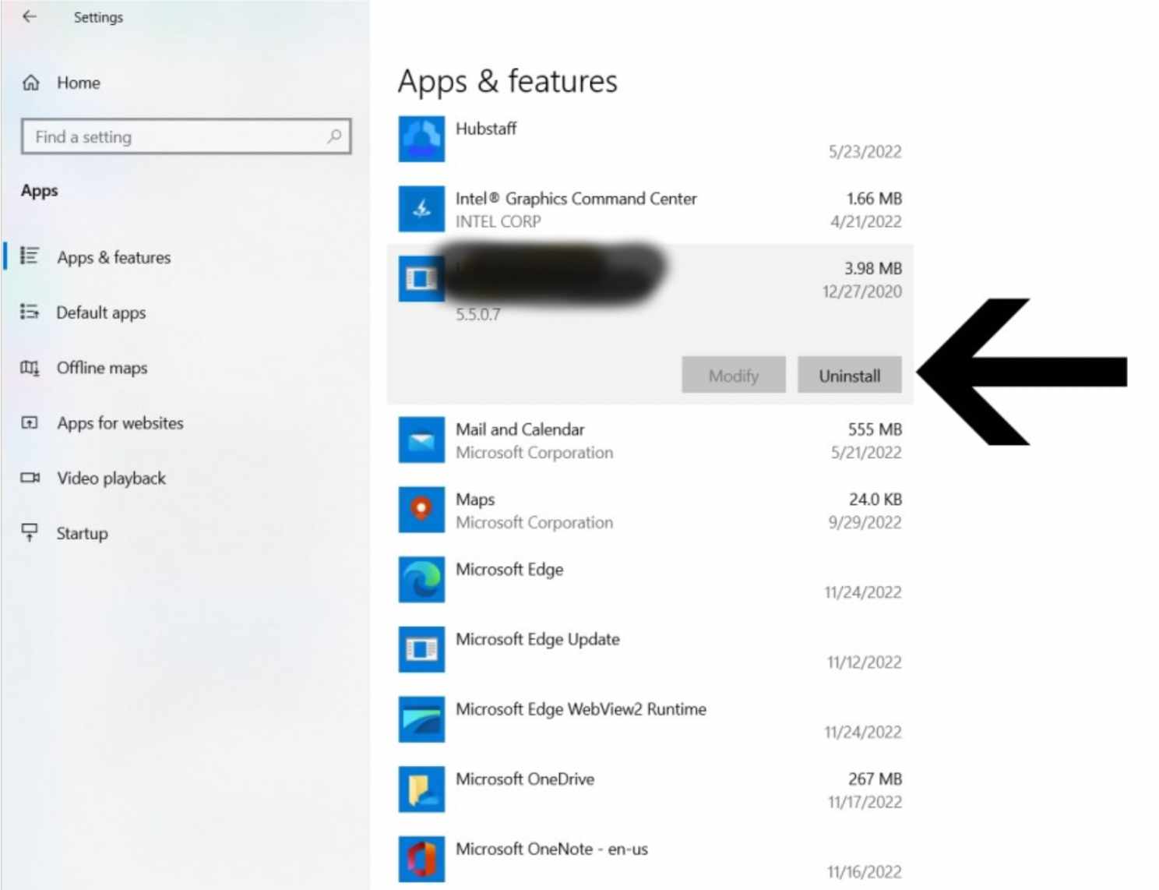Click the 267 MB OneDrive size
This screenshot has width=1159, height=890.
click(x=875, y=779)
